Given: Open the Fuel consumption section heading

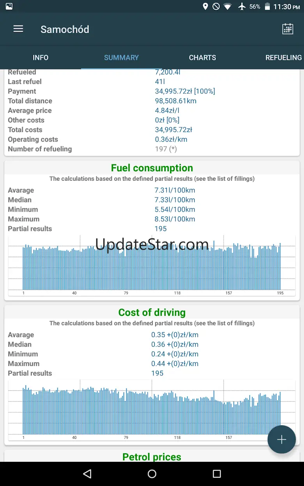Looking at the screenshot, I should [x=152, y=168].
